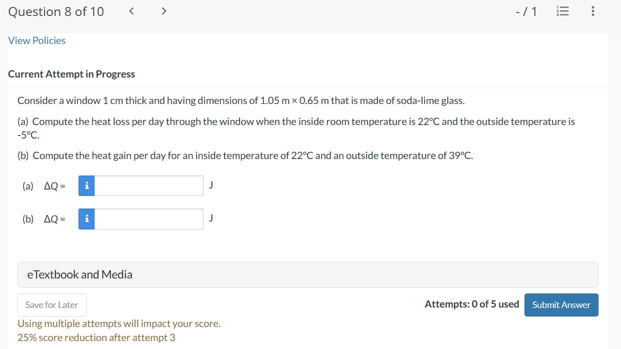This screenshot has height=349, width=621.
Task: Go to the previous question arrow
Action: click(131, 11)
